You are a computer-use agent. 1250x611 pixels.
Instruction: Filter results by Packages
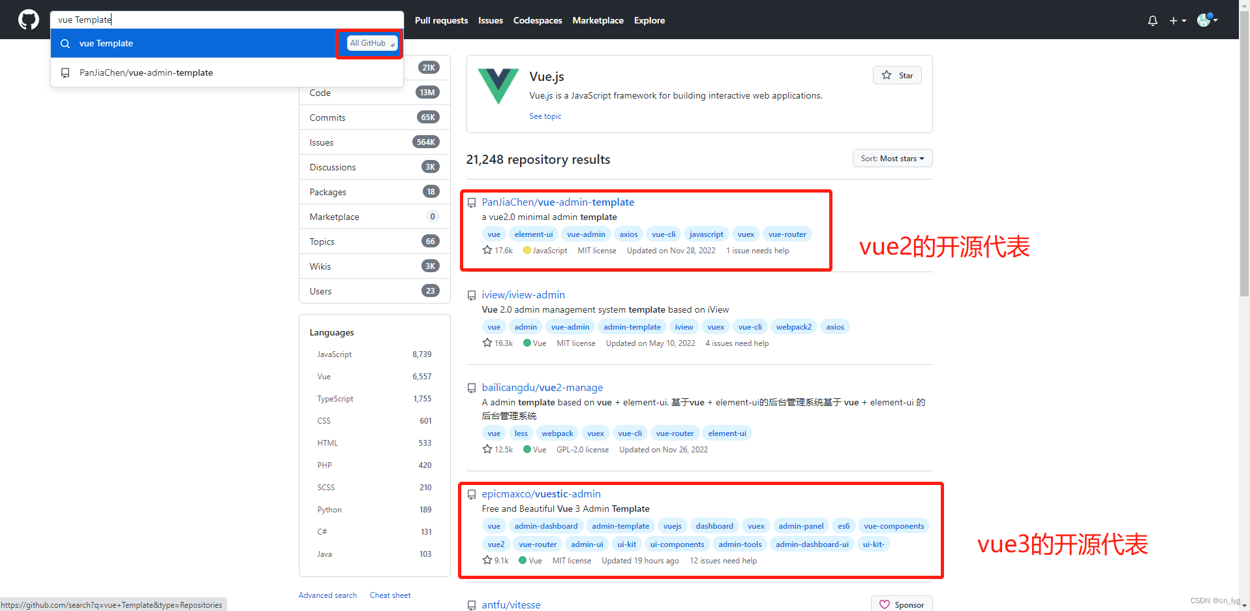[x=374, y=192]
